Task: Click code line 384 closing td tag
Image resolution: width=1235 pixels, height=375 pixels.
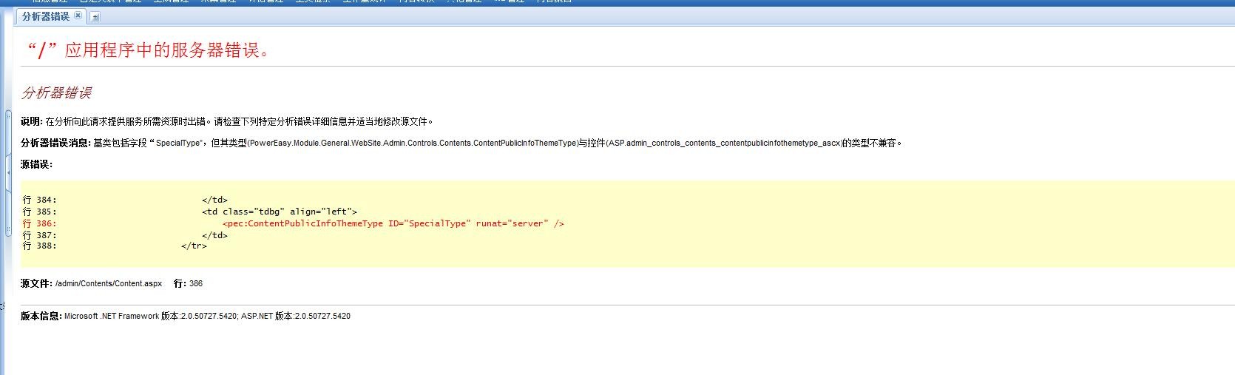Action: (x=214, y=200)
